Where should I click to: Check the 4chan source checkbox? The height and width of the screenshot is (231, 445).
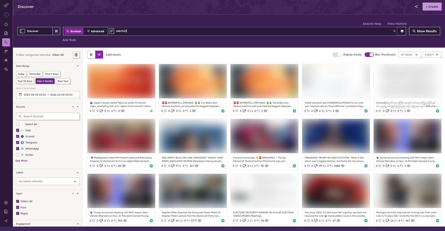coord(17,155)
